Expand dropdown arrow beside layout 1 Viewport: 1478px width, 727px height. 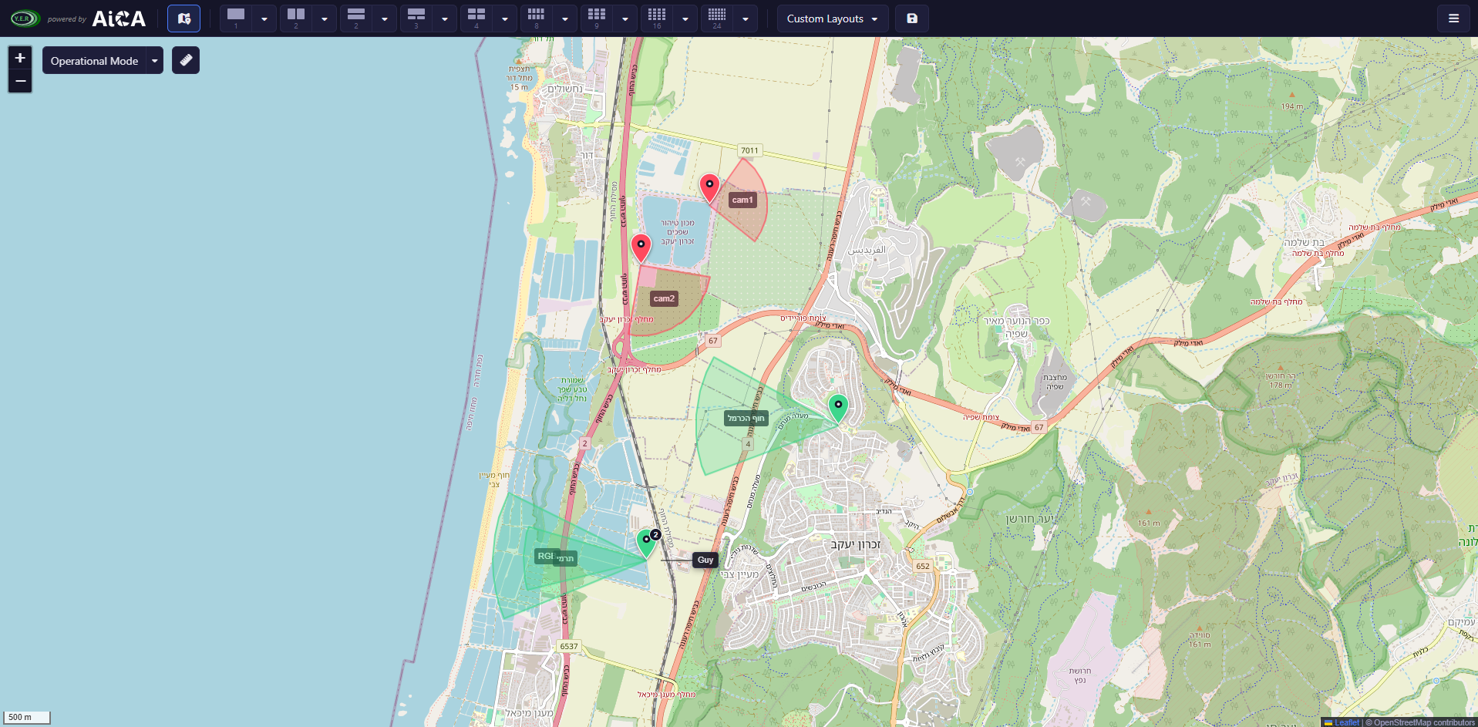[x=264, y=19]
